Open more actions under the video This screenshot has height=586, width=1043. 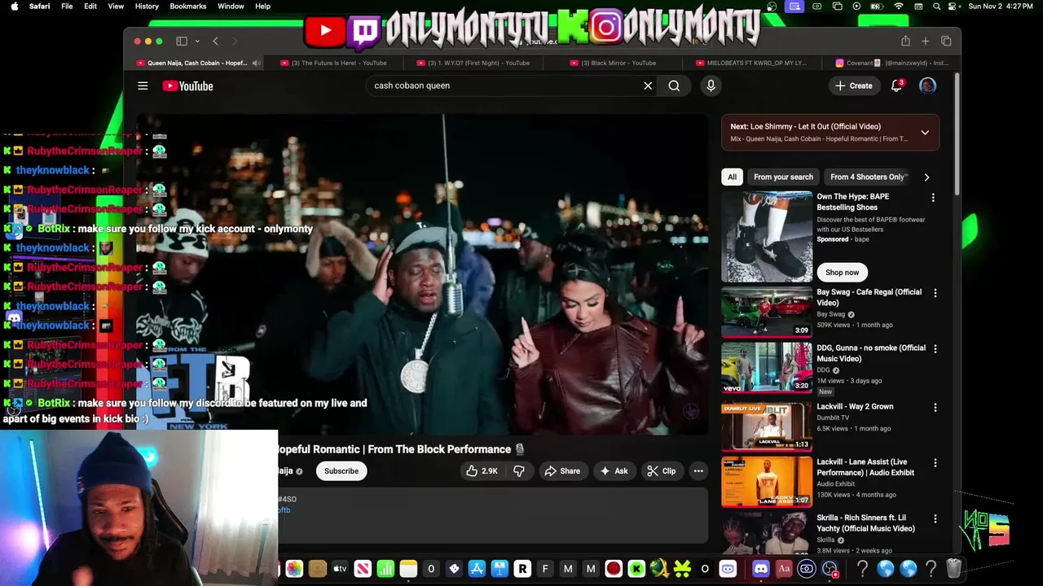tap(698, 470)
